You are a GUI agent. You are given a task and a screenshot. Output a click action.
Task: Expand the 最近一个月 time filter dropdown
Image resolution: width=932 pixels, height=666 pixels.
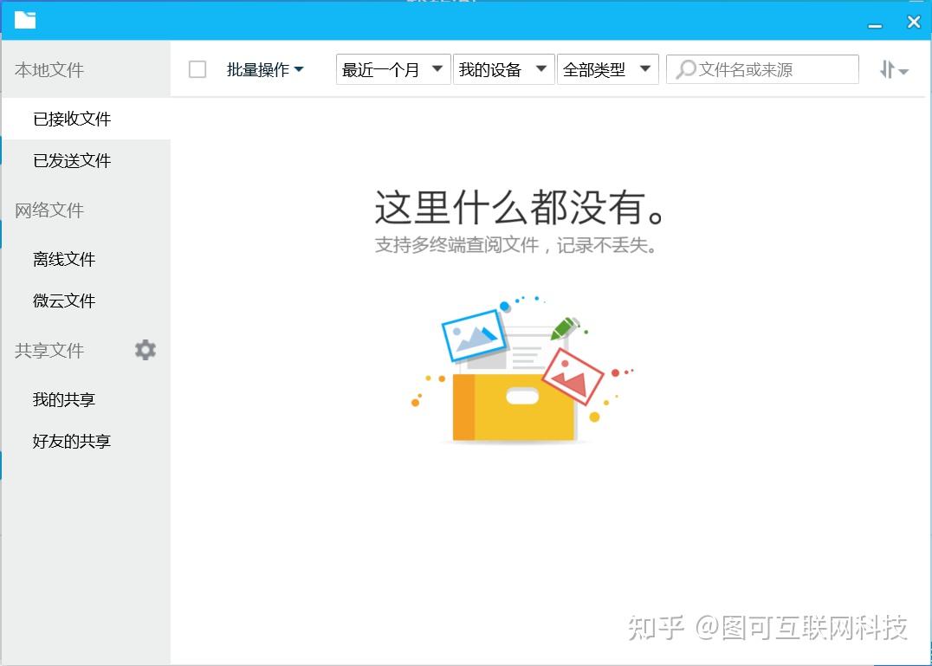point(393,69)
